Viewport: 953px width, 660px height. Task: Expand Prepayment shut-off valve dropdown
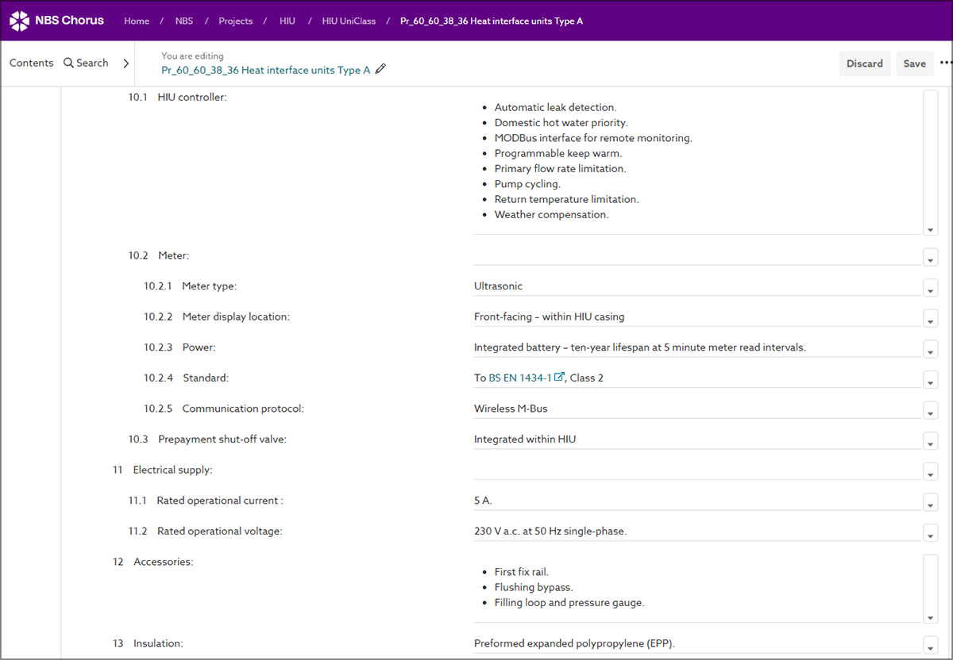931,442
